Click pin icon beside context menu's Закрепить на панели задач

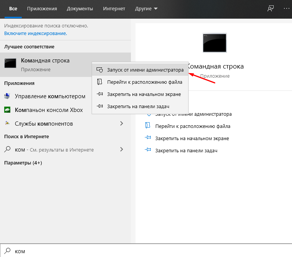click(100, 106)
